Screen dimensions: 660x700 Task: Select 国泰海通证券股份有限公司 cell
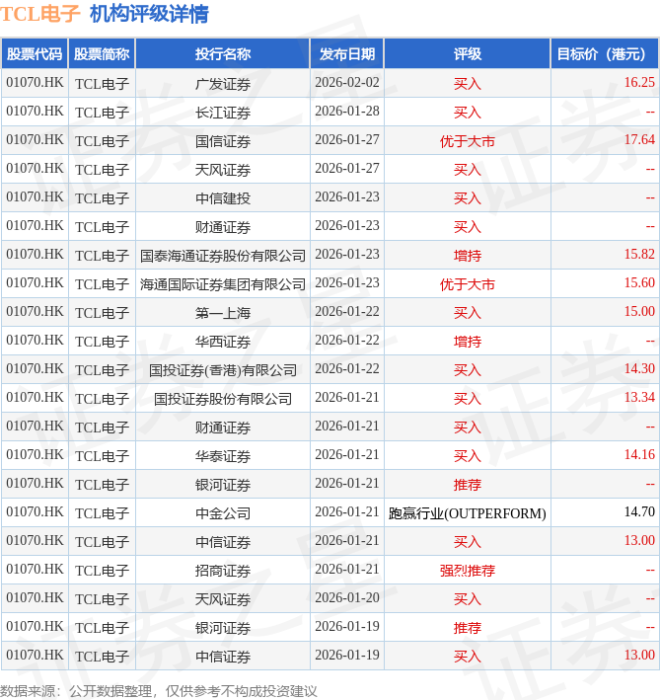(x=223, y=256)
